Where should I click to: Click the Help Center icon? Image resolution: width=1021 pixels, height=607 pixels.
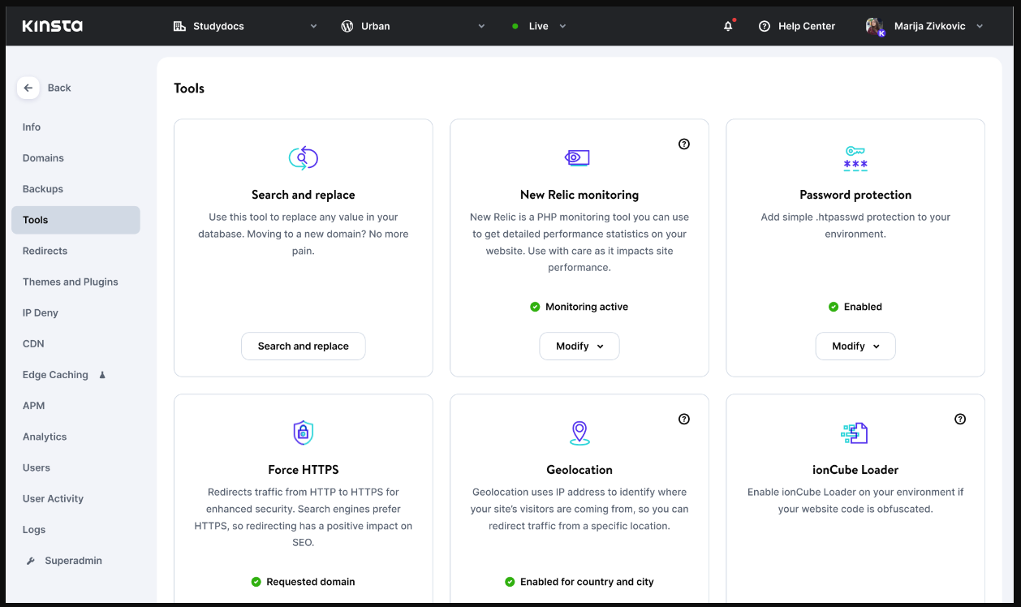point(764,25)
